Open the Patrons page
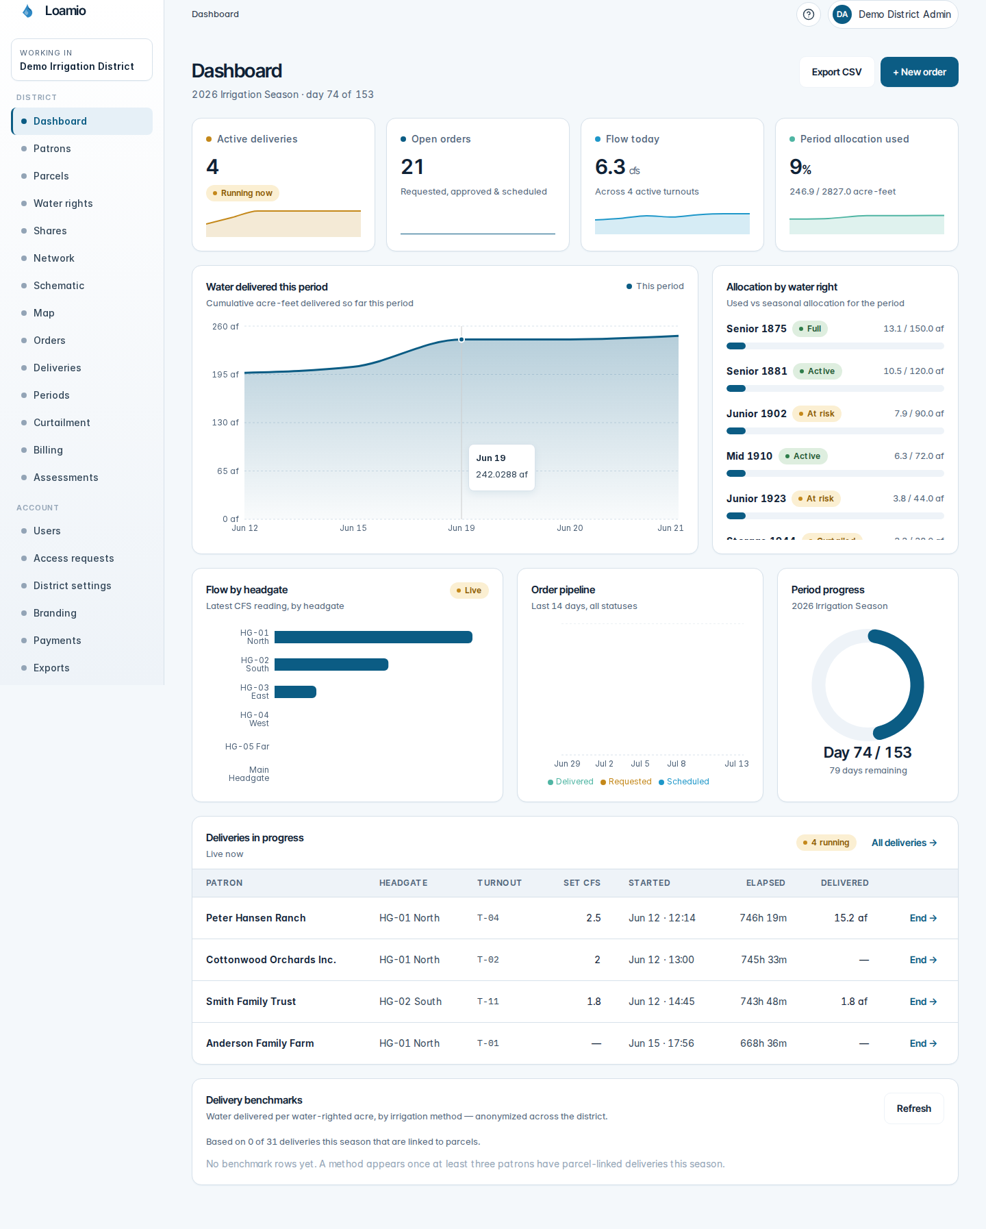The width and height of the screenshot is (986, 1229). coord(82,149)
